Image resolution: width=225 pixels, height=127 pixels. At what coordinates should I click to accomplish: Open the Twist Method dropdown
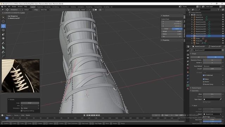pos(212,66)
